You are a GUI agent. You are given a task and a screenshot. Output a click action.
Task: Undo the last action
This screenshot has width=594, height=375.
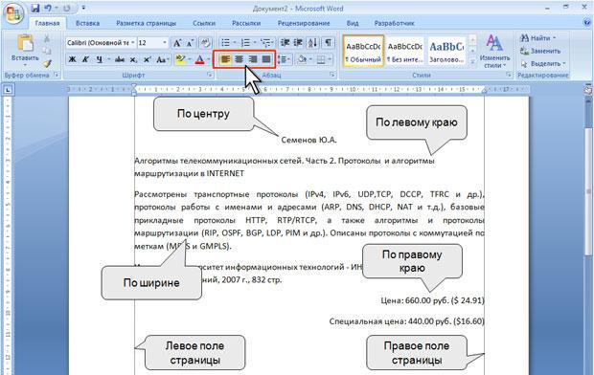[48, 9]
